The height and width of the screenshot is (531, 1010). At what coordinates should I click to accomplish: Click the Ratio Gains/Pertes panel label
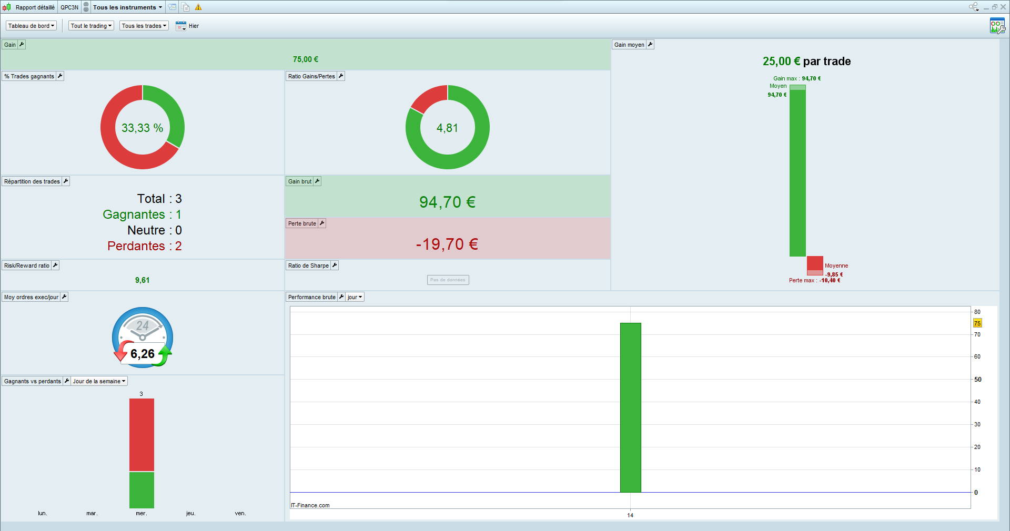[x=311, y=76]
